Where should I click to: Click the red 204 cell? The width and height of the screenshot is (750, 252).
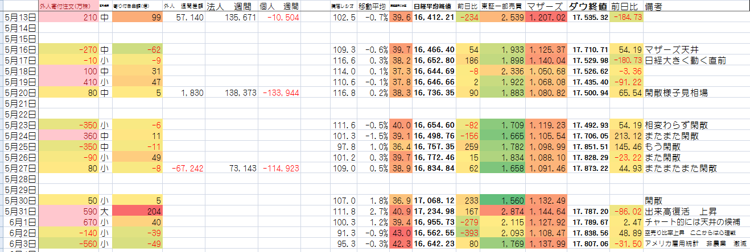coord(138,211)
